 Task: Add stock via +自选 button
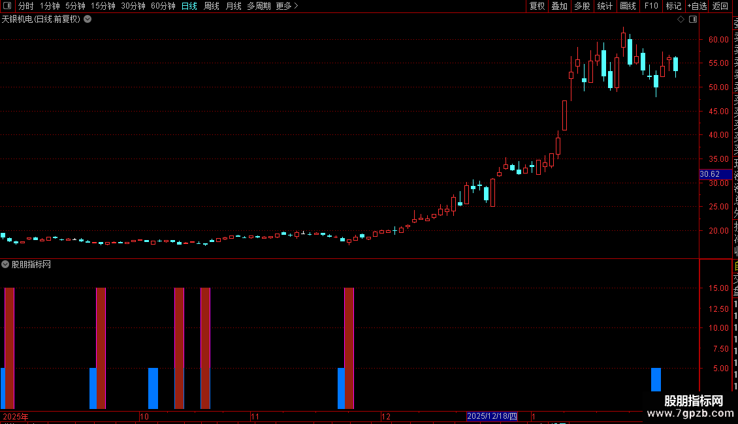pyautogui.click(x=697, y=6)
